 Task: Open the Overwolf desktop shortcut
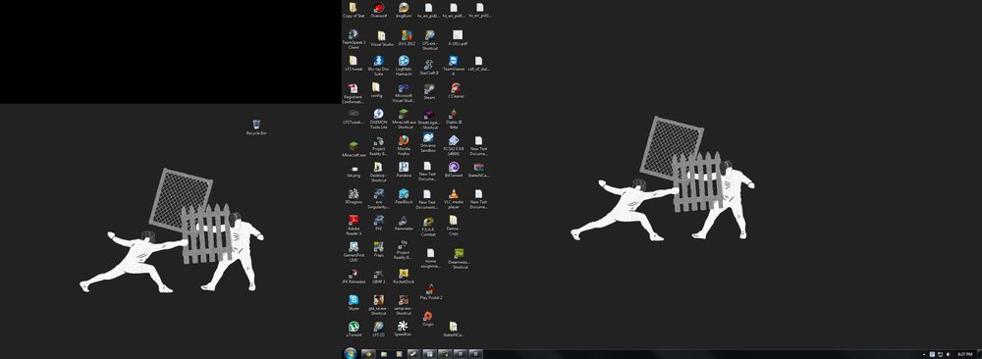pos(378,10)
